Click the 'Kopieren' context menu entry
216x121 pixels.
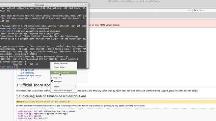pyautogui.click(x=63, y=78)
